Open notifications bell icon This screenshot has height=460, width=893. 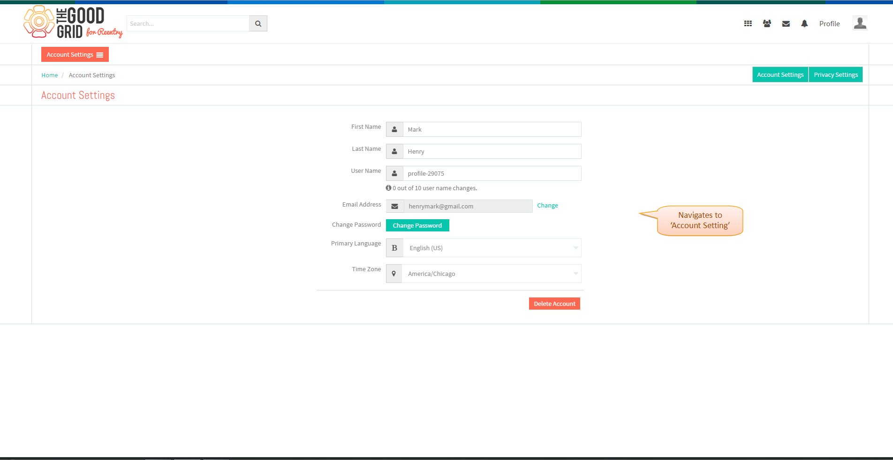[804, 23]
